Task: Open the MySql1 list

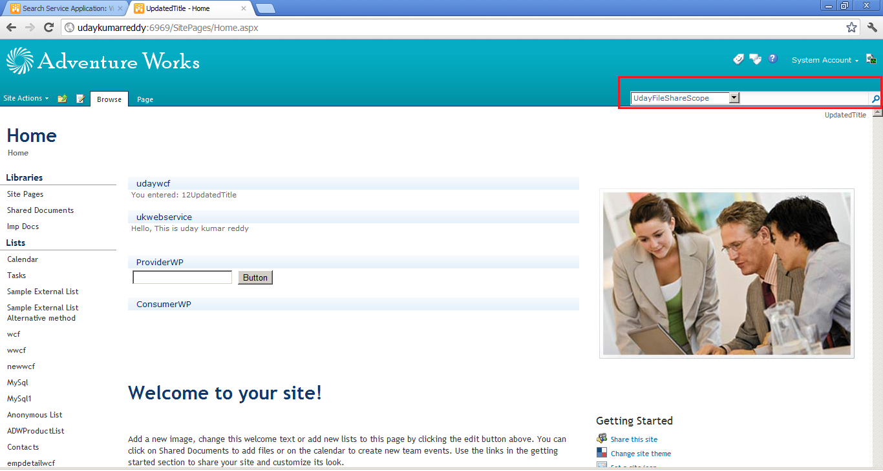Action: [19, 399]
